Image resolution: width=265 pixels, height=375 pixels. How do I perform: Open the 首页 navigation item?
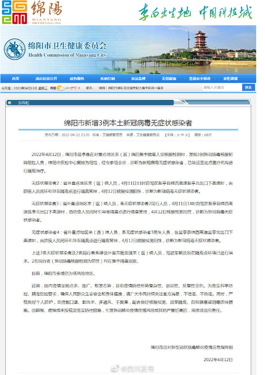(15, 79)
